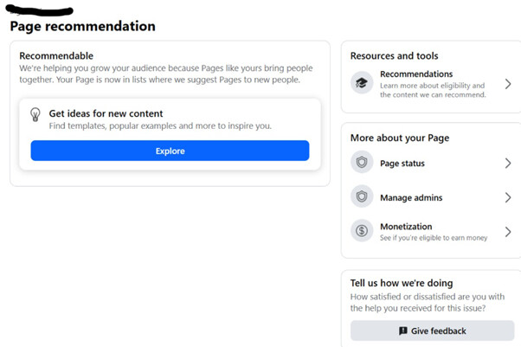Image resolution: width=521 pixels, height=347 pixels.
Task: Click the speech bubble icon in Give feedback
Action: [x=403, y=331]
